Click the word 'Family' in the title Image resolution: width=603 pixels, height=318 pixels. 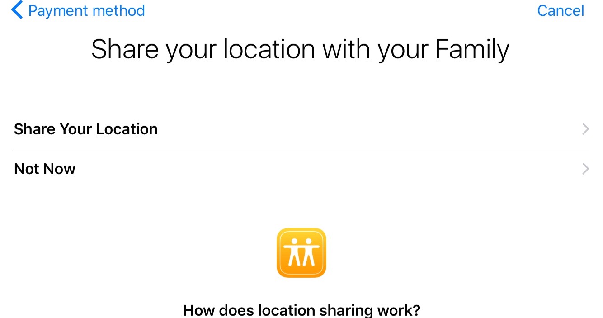point(472,49)
